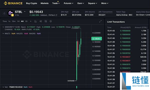Open the STBL token selector arrow
This screenshot has height=90, width=150.
pyautogui.click(x=25, y=11)
